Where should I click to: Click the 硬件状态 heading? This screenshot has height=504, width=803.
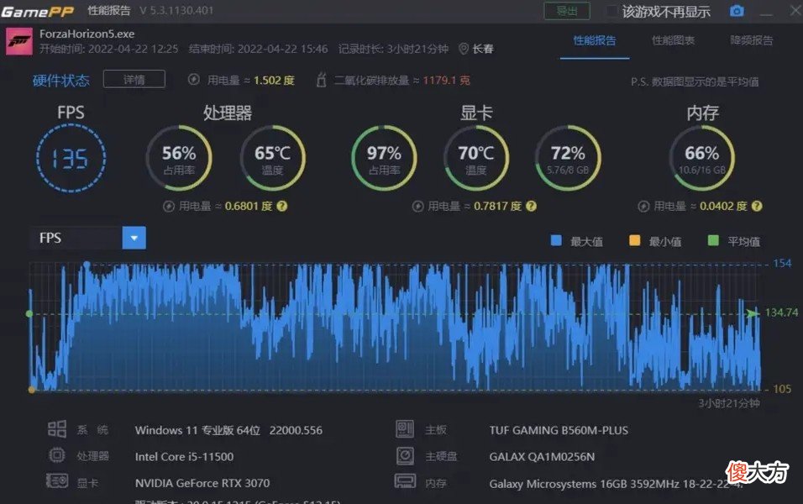point(61,81)
